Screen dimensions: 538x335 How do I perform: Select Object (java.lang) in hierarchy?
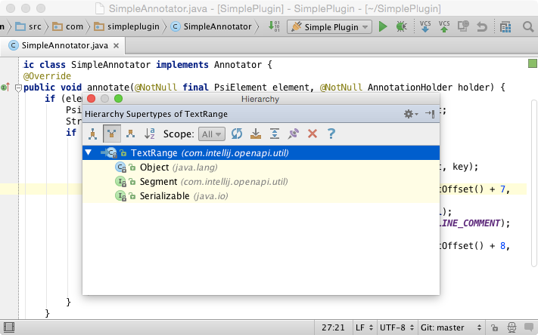[x=261, y=167]
